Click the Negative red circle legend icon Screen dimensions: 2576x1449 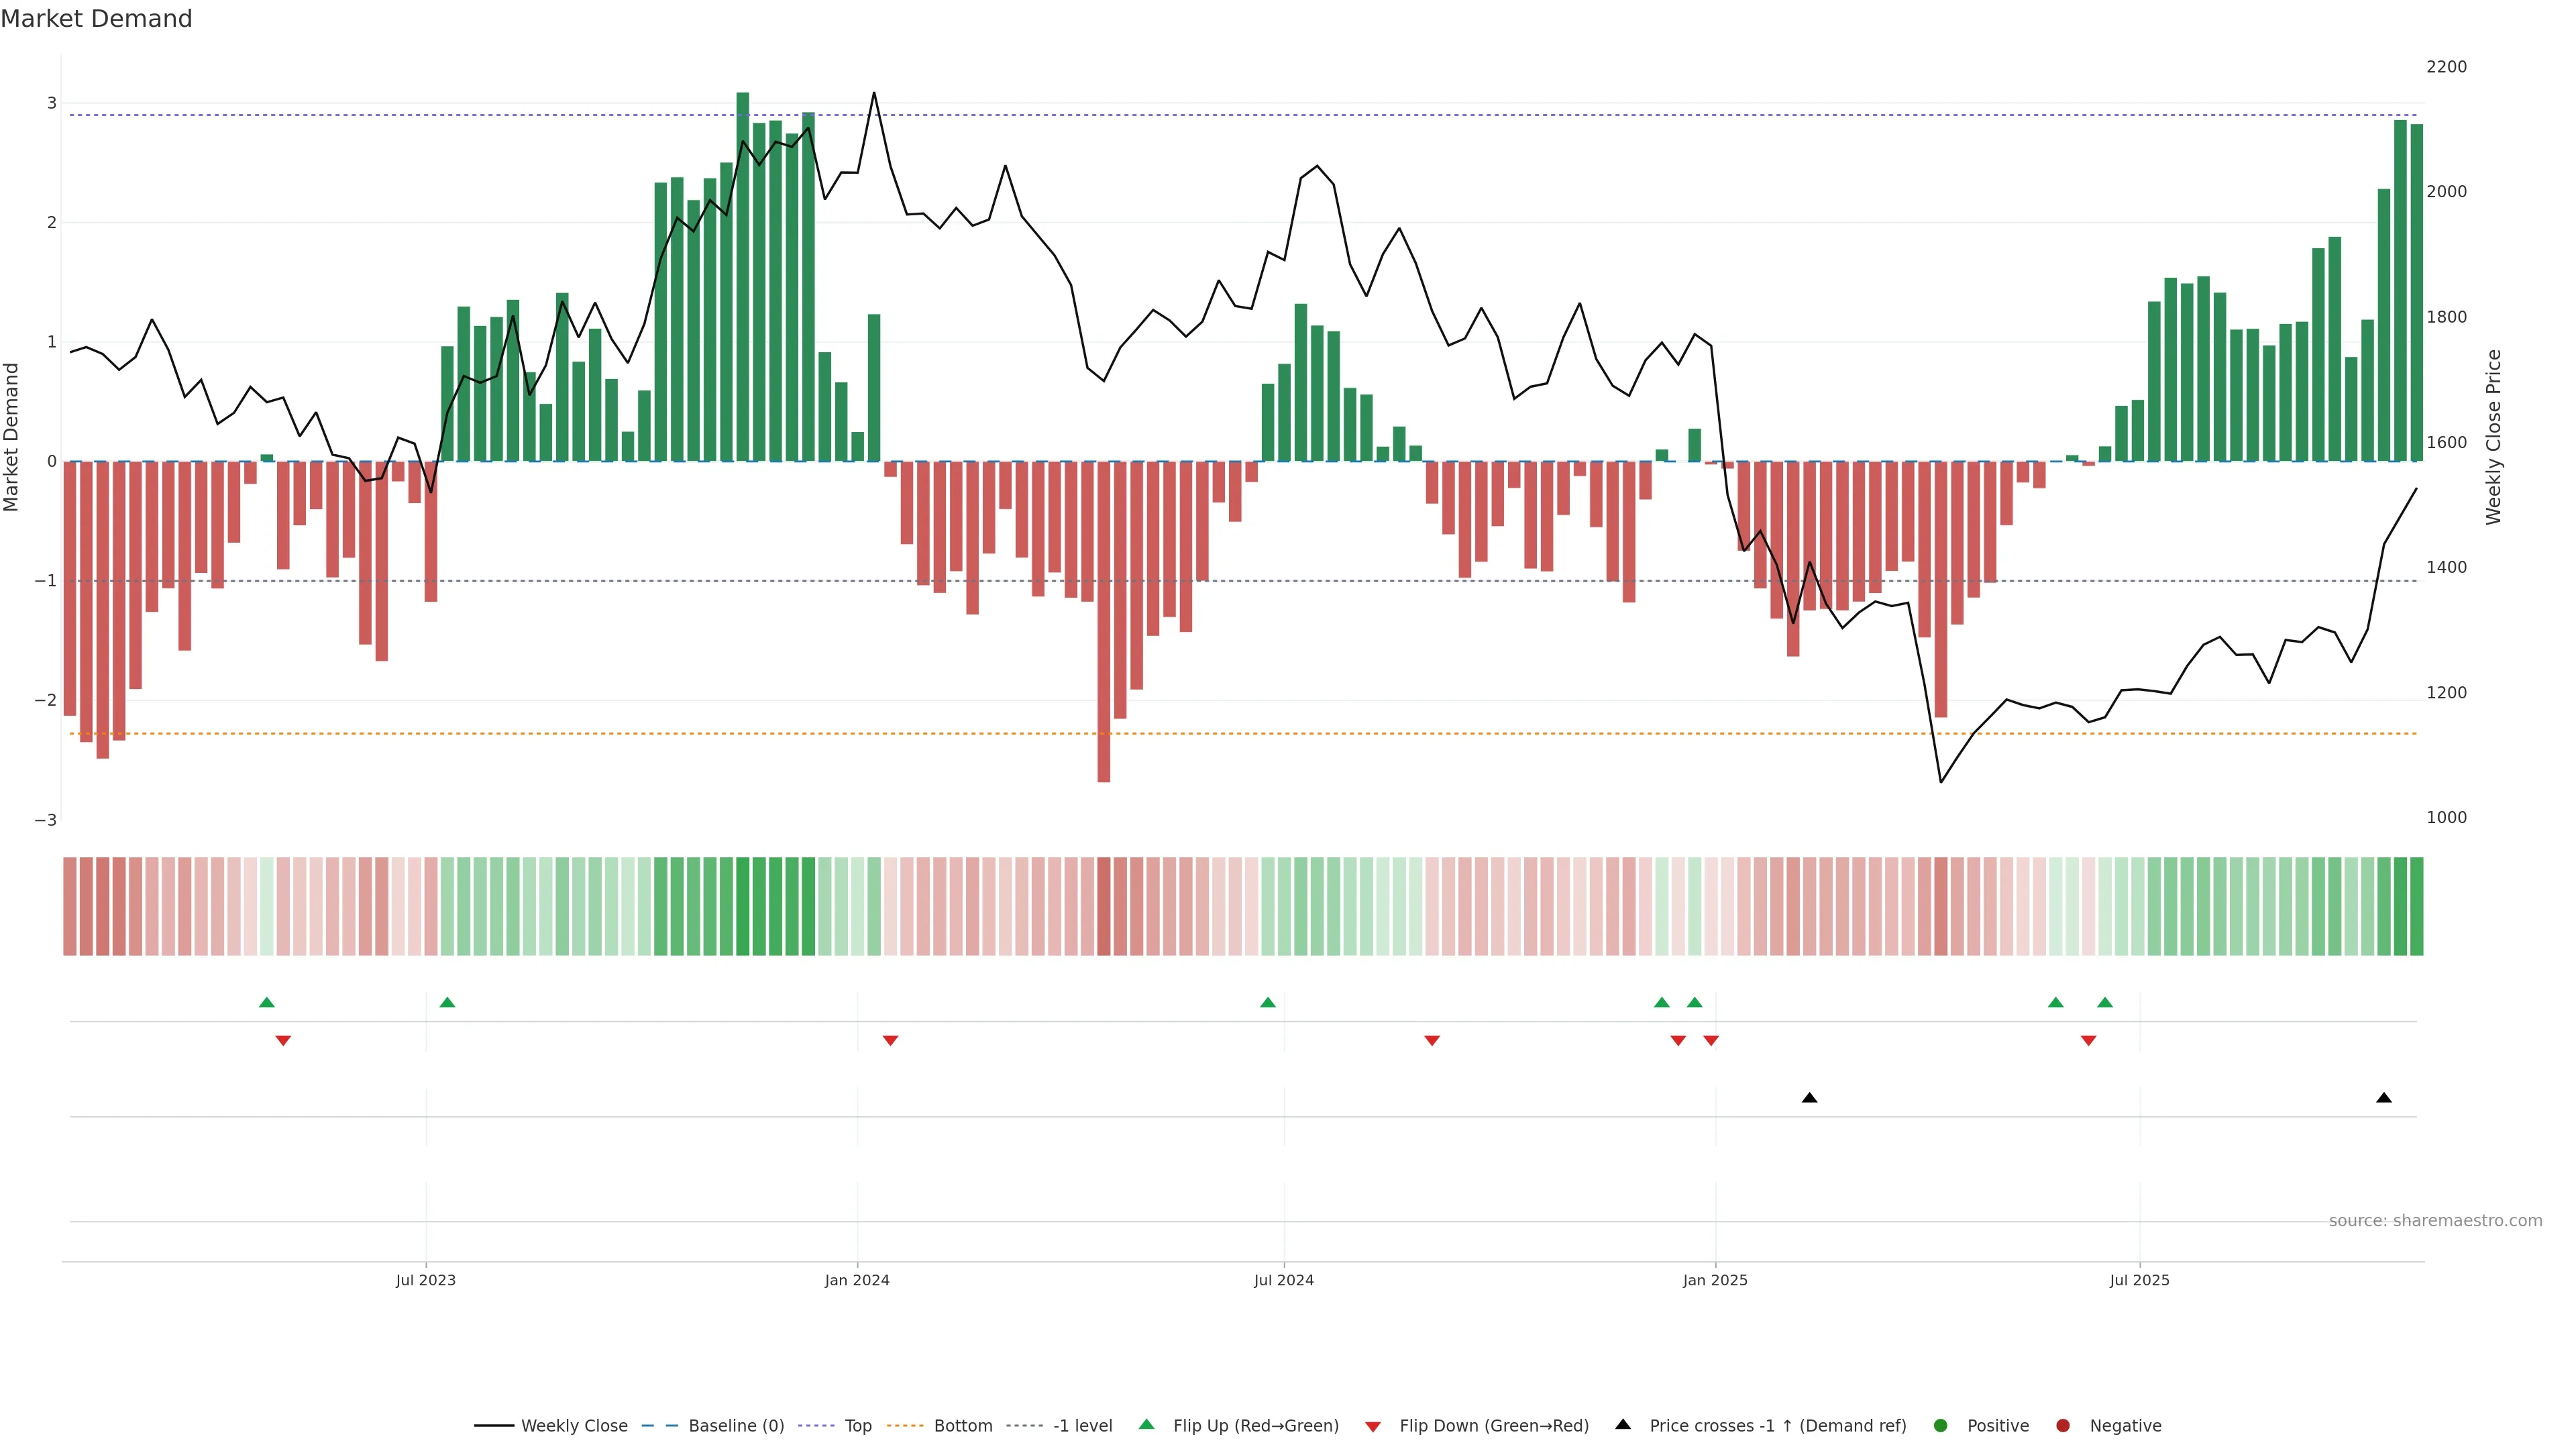2063,1426
